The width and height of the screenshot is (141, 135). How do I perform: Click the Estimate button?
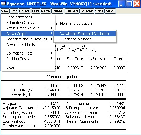[x=72, y=11]
